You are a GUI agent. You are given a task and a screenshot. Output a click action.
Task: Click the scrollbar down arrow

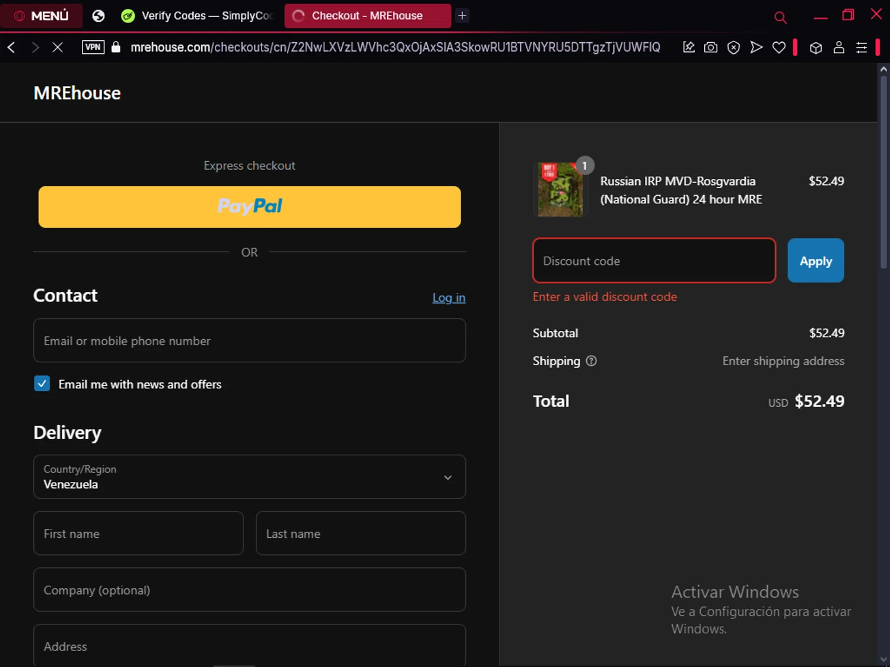point(883,659)
